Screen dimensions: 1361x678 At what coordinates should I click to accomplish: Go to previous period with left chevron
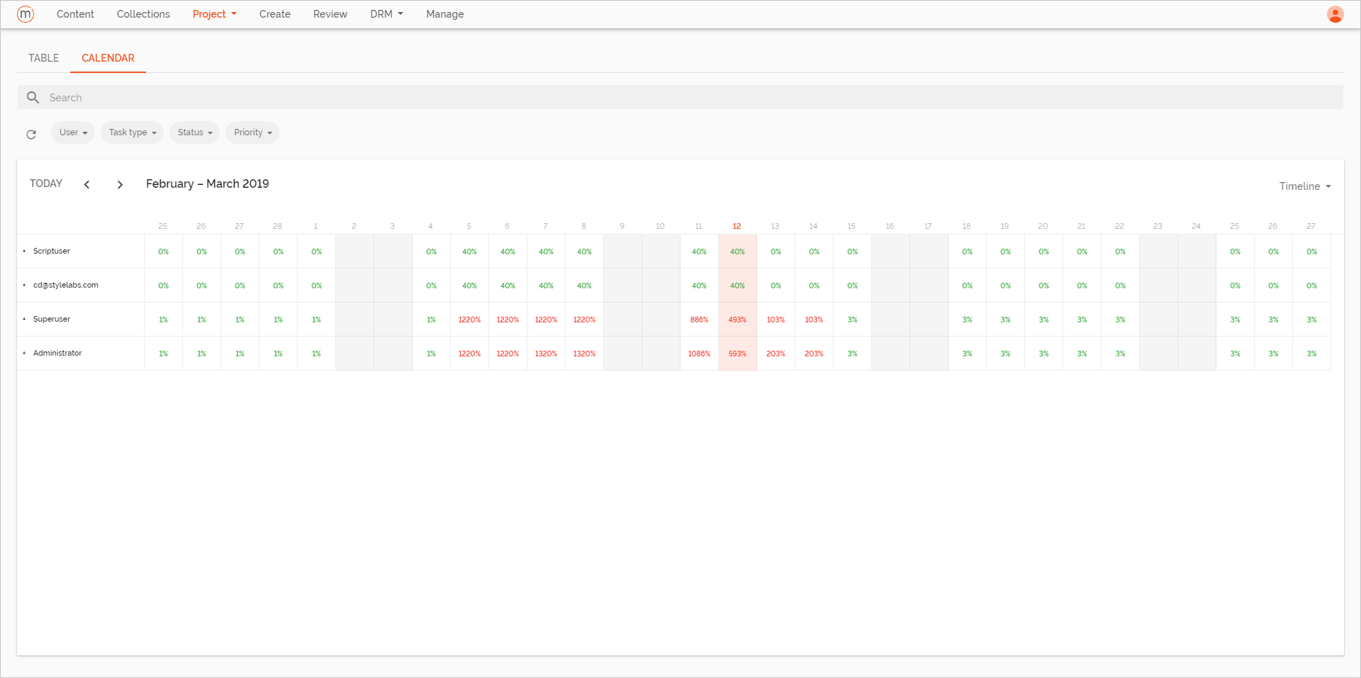(x=86, y=184)
